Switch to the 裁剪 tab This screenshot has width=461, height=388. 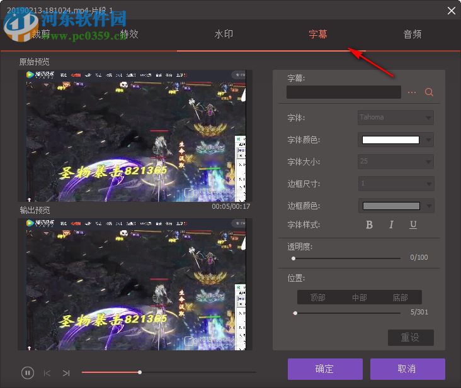pos(41,35)
